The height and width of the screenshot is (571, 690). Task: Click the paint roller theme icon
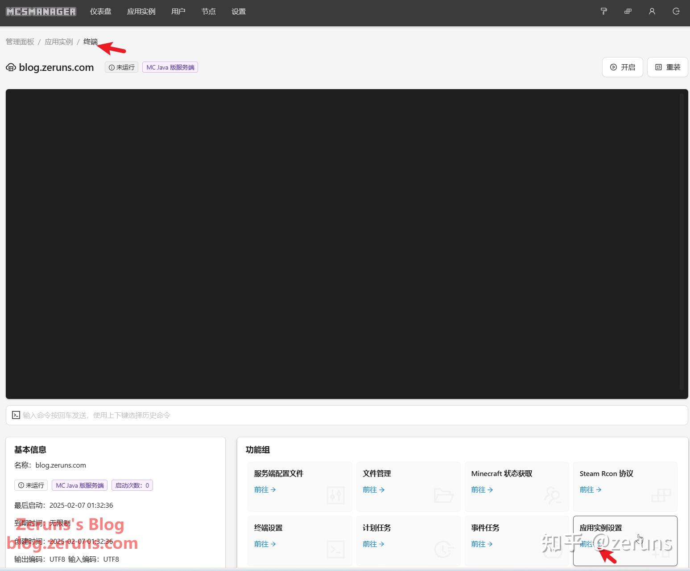pos(604,11)
